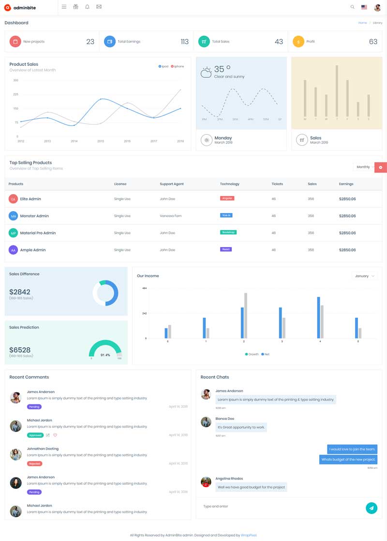Toggle the Iphone legend in Product Sales
The width and height of the screenshot is (387, 541).
tap(178, 66)
